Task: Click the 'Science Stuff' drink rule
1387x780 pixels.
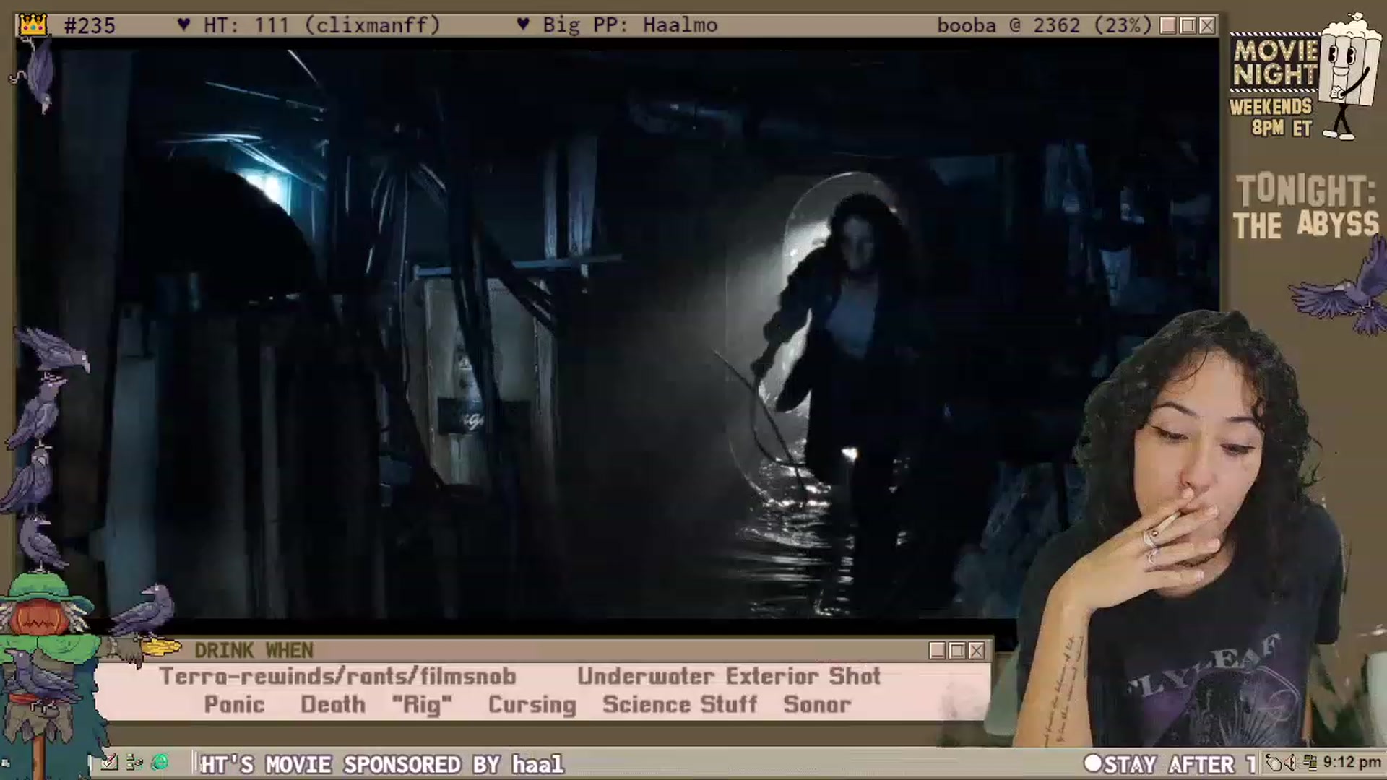Action: [680, 705]
